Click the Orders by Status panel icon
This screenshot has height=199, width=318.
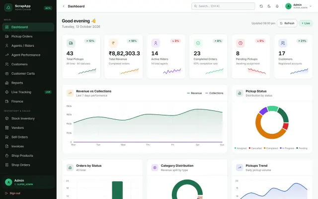pyautogui.click(x=70, y=168)
